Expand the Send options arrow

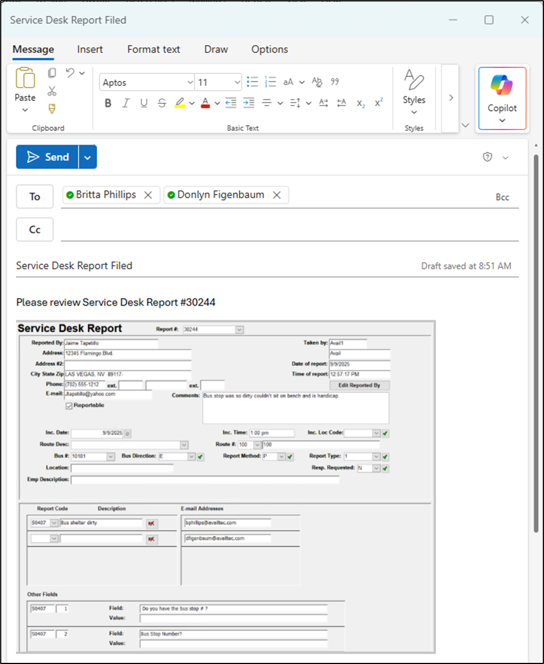tap(88, 157)
